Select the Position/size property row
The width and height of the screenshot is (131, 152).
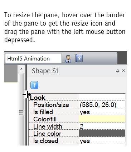point(77,105)
